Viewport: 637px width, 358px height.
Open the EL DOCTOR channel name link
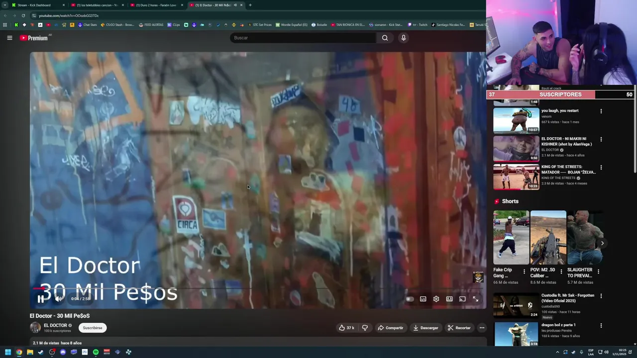[55, 325]
